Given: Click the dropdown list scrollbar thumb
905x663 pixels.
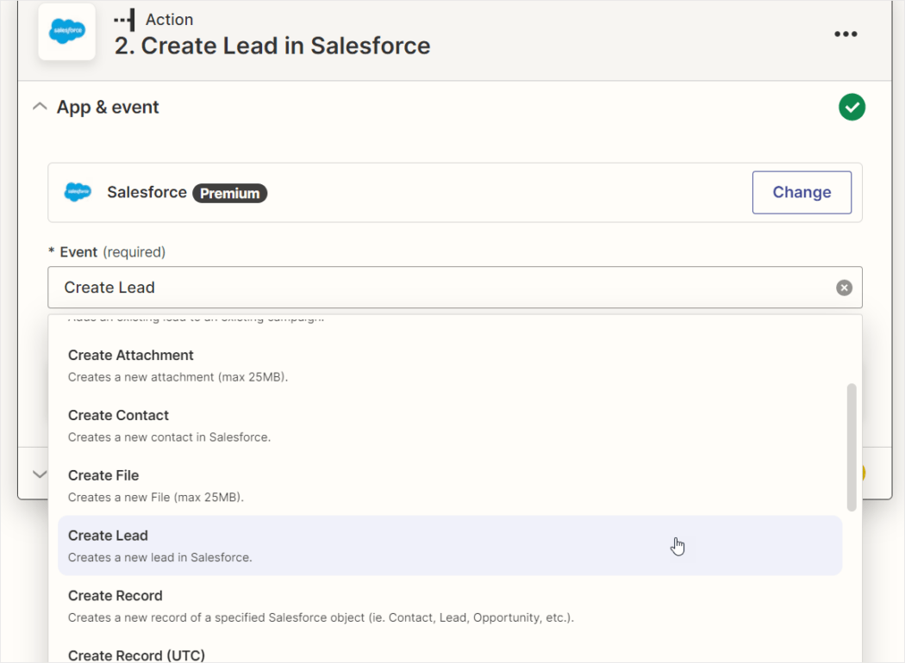Looking at the screenshot, I should coord(852,448).
